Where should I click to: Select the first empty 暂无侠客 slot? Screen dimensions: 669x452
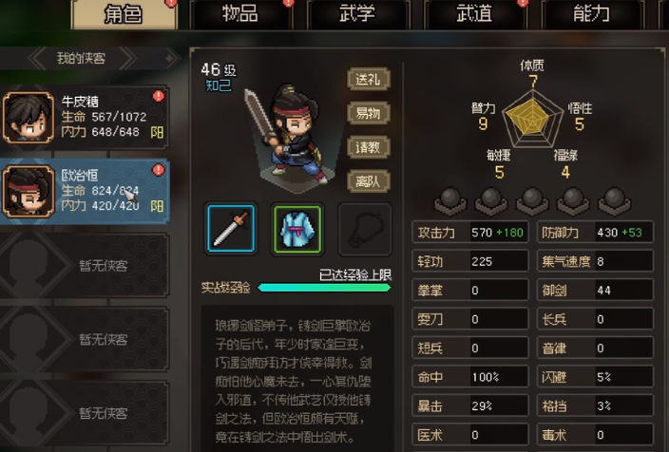(x=84, y=265)
